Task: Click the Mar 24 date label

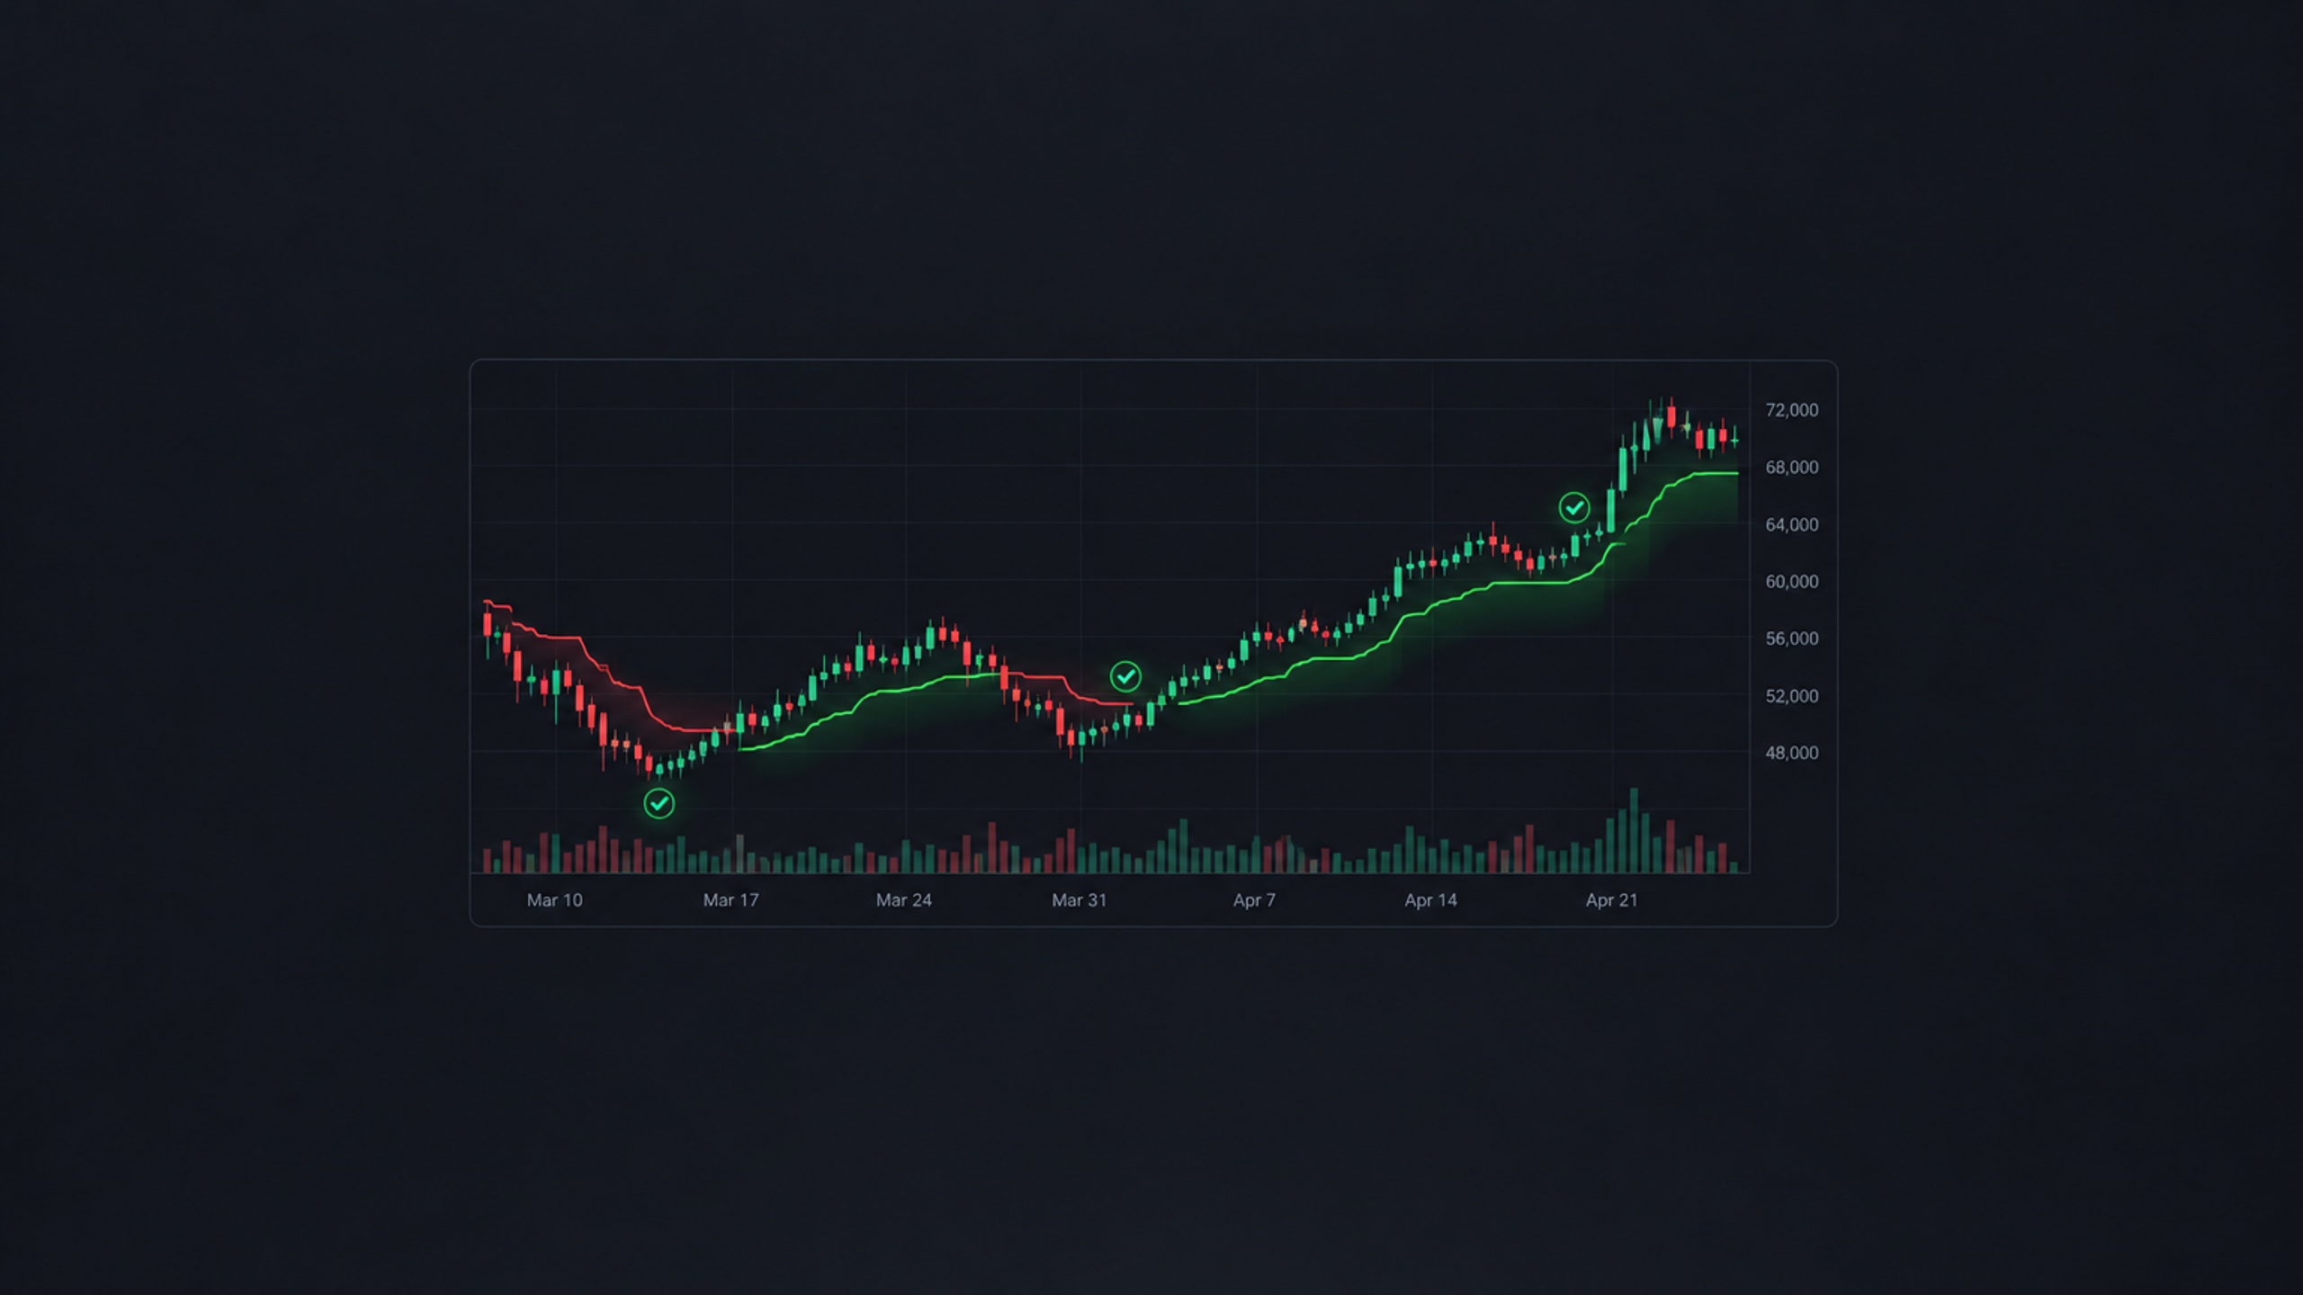Action: (x=904, y=900)
